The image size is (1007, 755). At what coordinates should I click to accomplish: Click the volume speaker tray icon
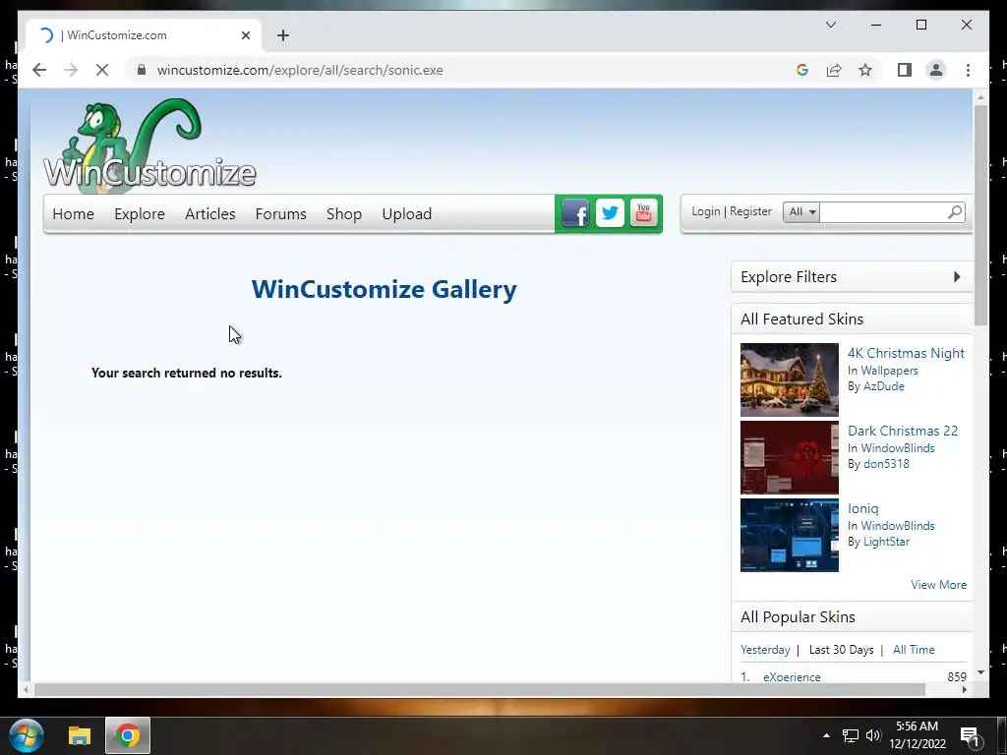tap(873, 735)
